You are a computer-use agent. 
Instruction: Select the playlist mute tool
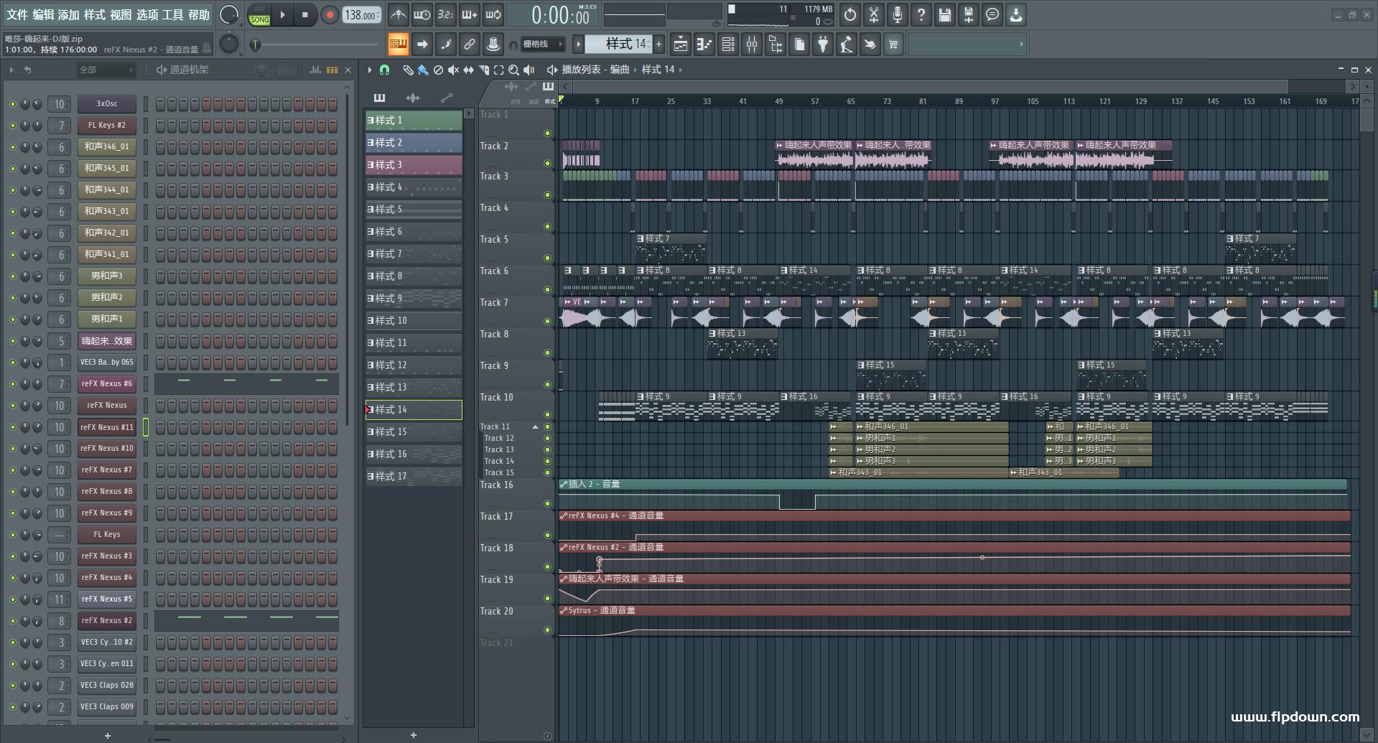(453, 70)
